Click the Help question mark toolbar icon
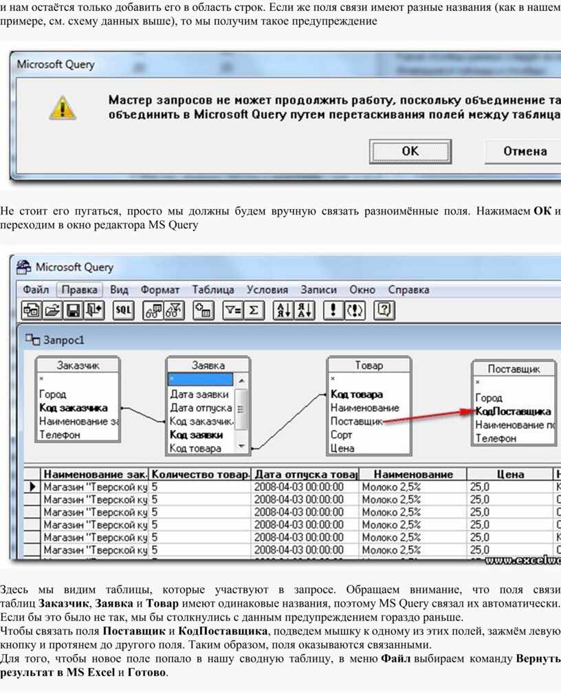This screenshot has height=694, width=561. 384,310
